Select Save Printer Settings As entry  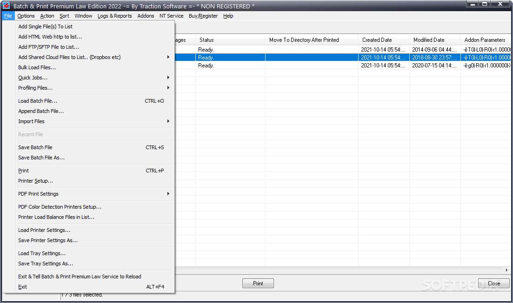pos(95,240)
